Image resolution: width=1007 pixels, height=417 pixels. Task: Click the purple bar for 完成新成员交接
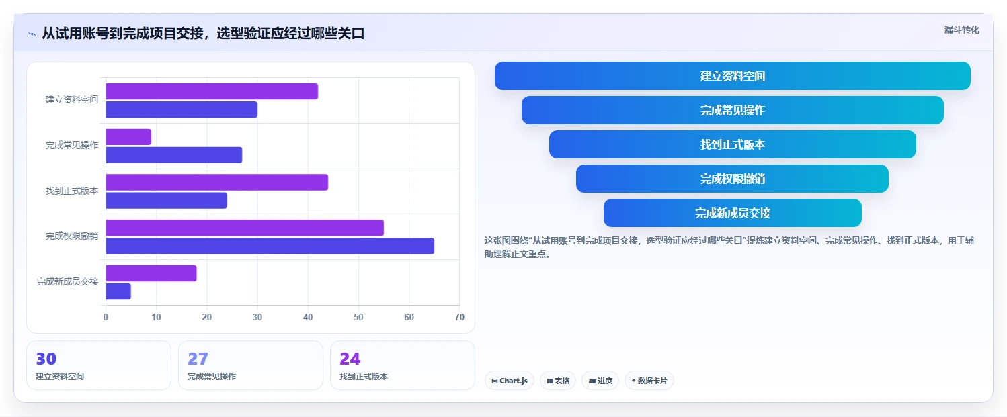click(151, 273)
